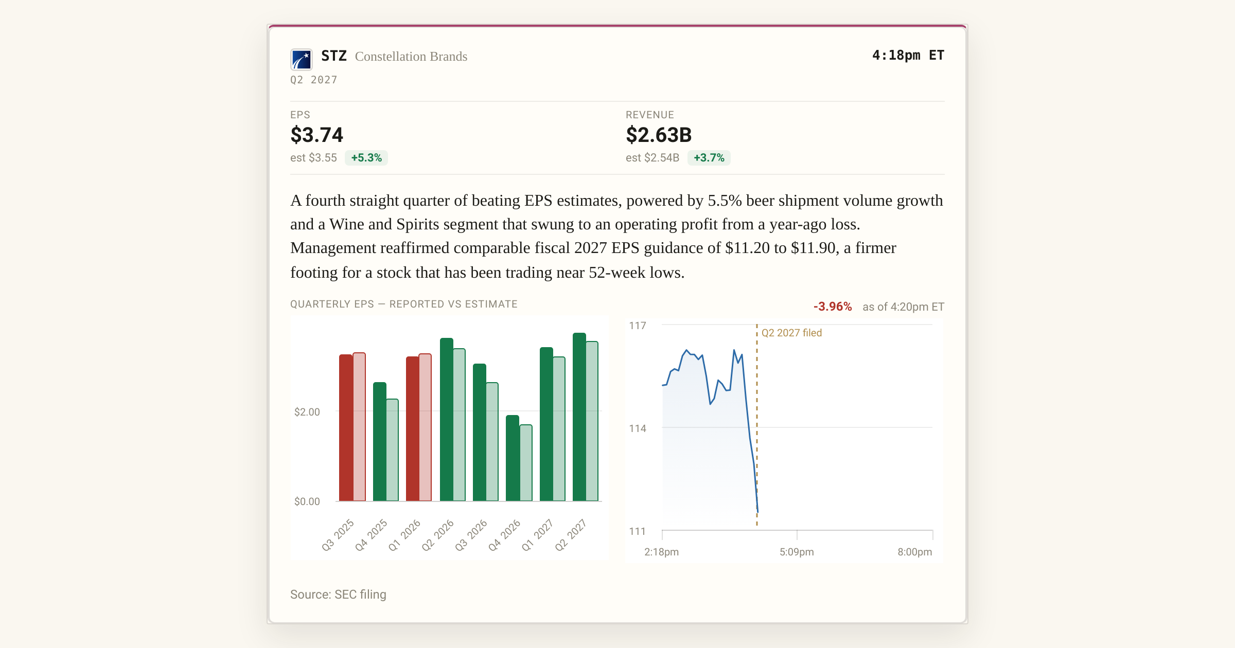1235x648 pixels.
Task: Click the +3.7% revenue surprise badge
Action: (709, 158)
